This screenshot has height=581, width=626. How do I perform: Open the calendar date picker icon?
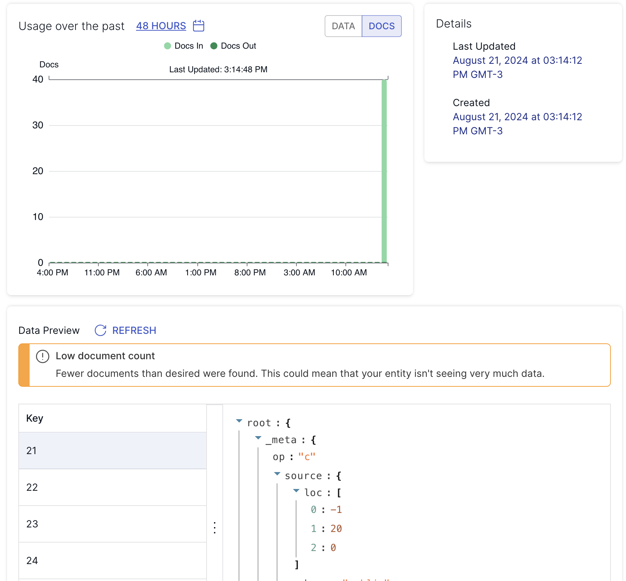(x=198, y=25)
